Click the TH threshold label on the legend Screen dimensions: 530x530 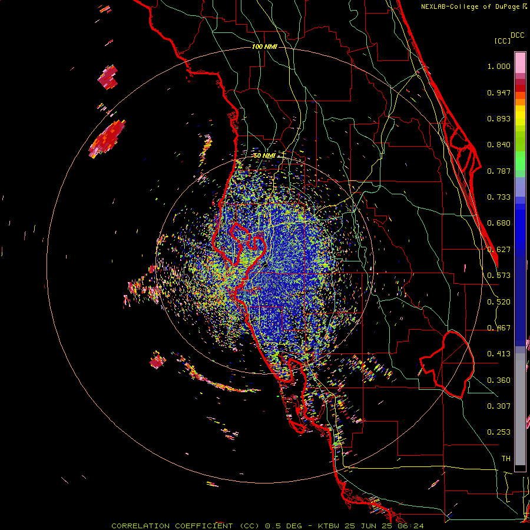(x=506, y=459)
